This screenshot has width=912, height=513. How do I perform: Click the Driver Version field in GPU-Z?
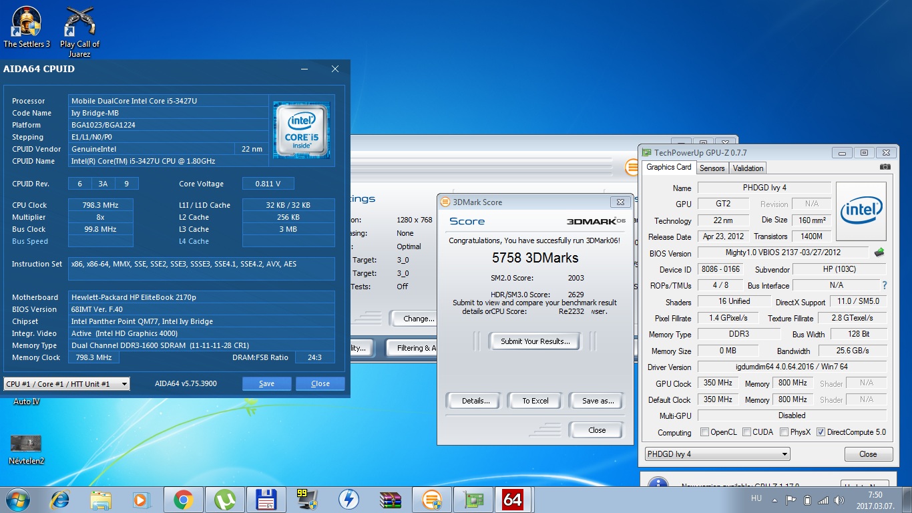(792, 367)
